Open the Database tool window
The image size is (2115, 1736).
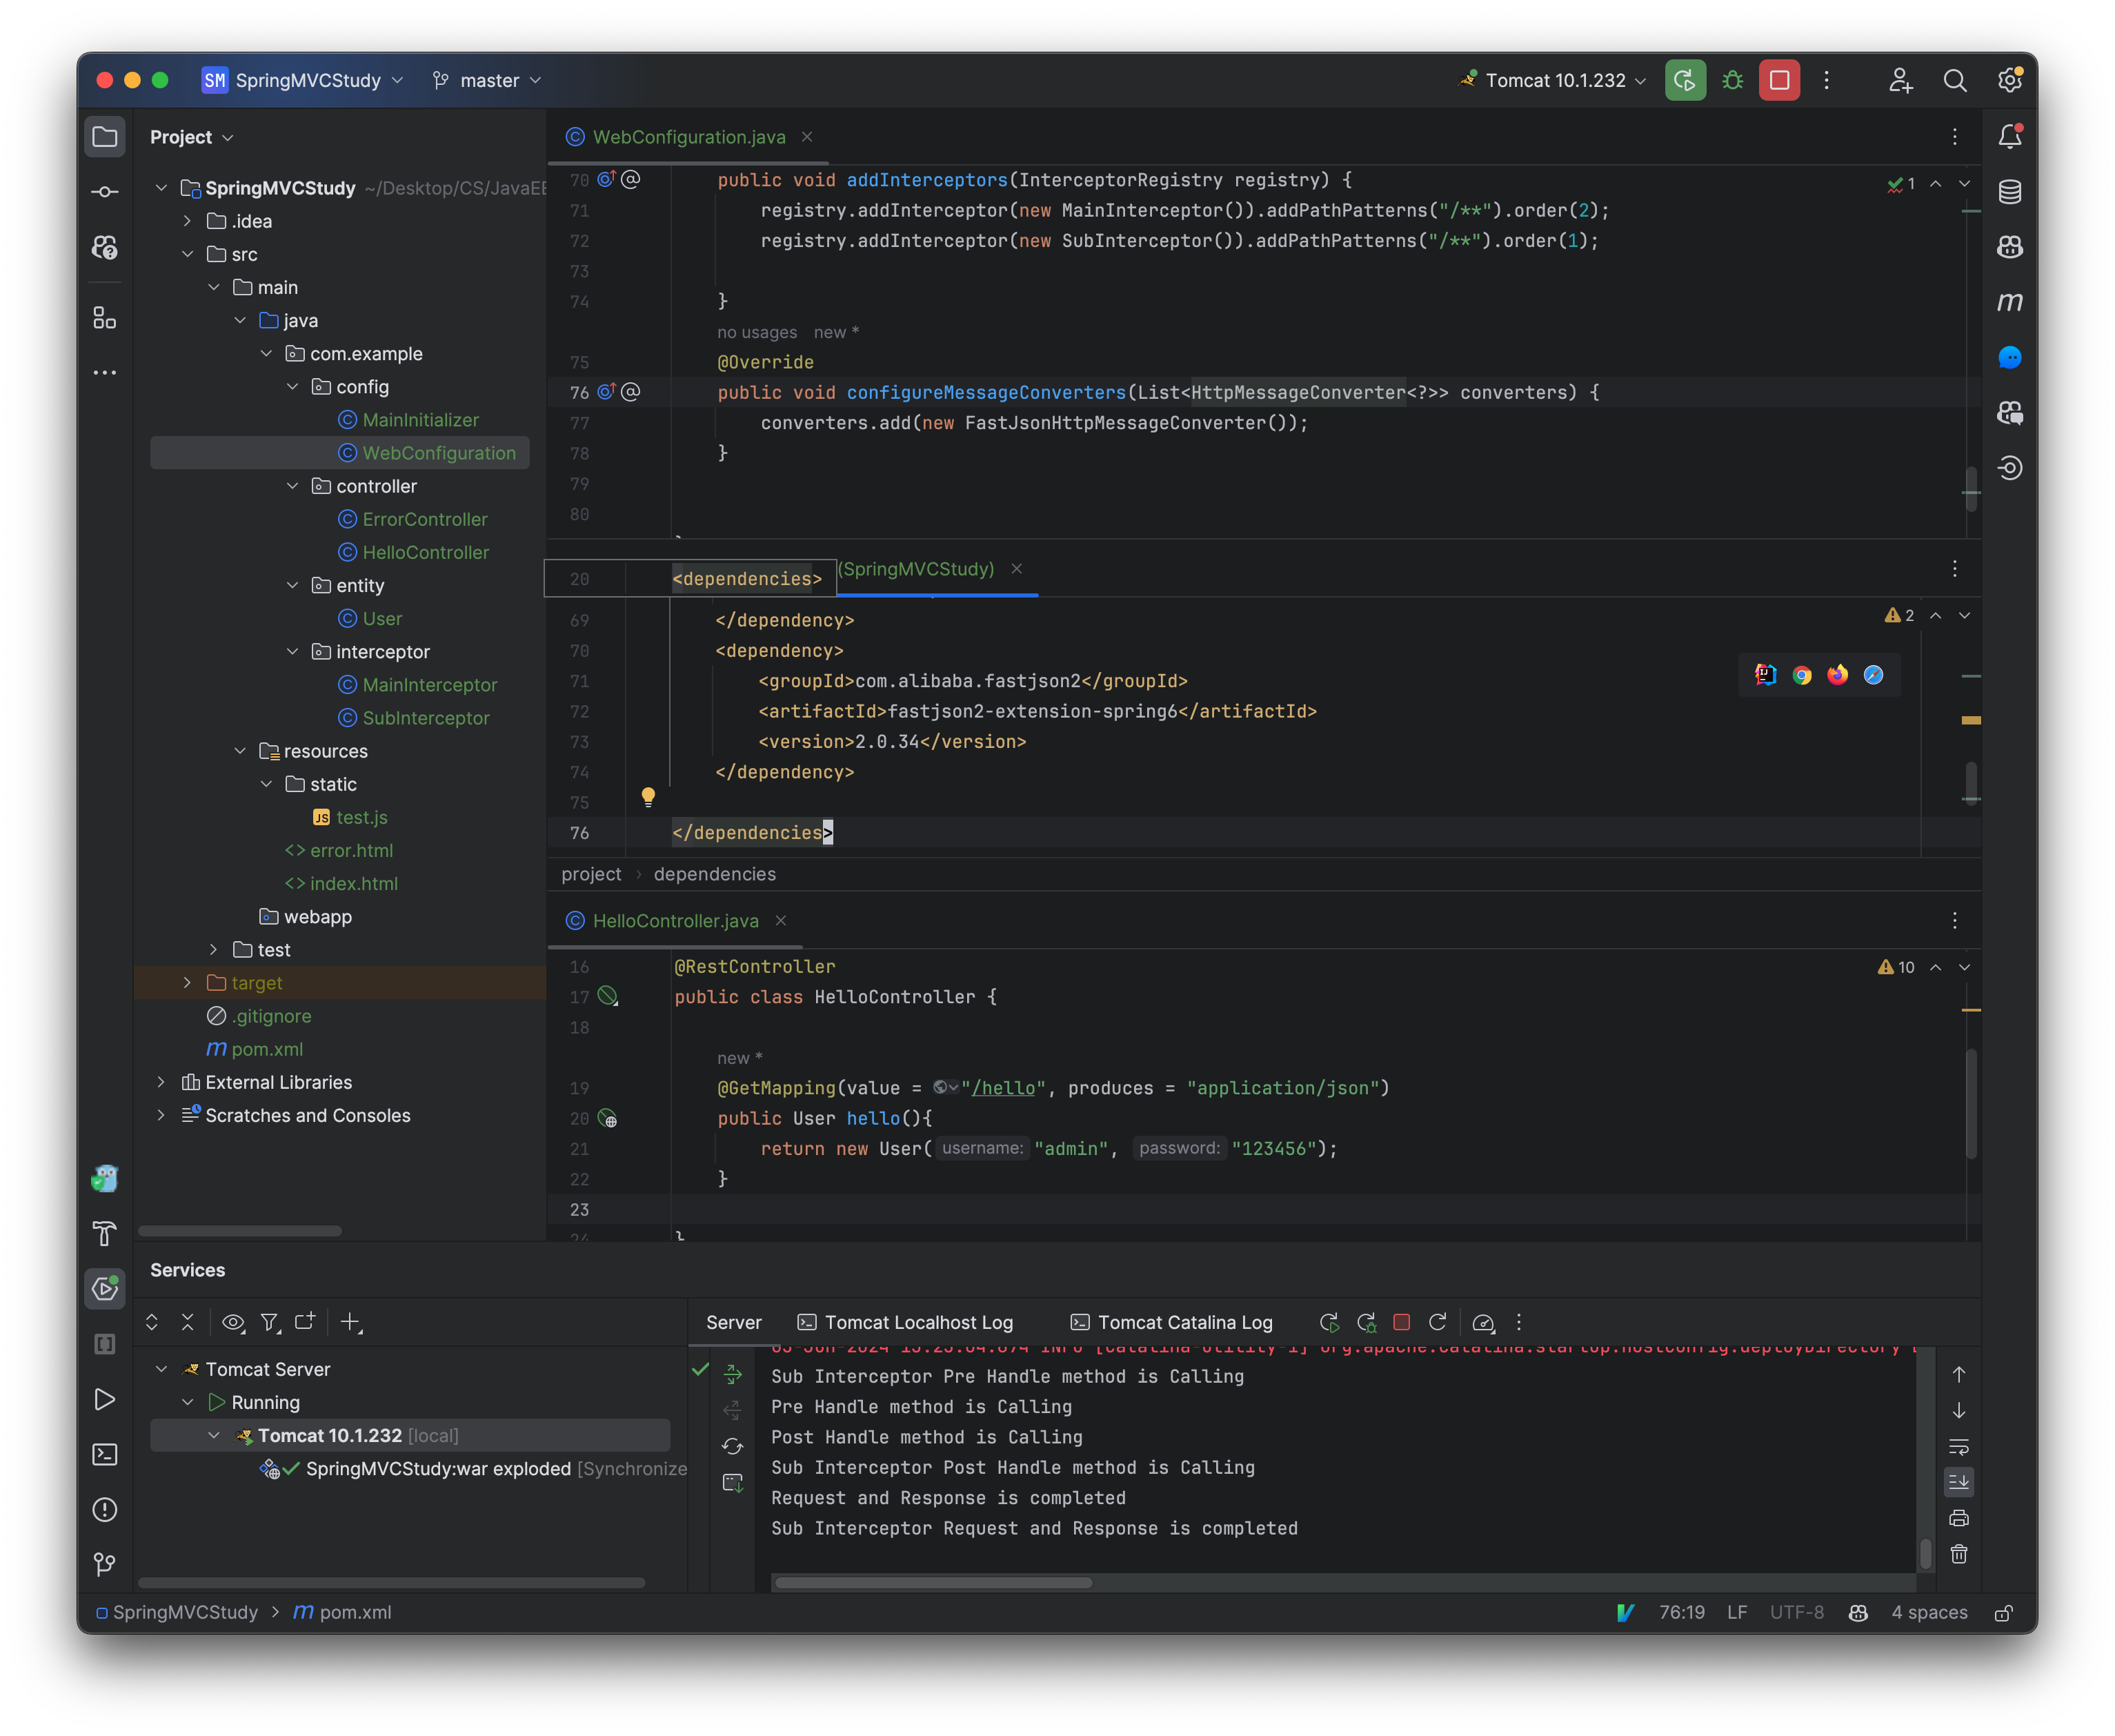click(x=2010, y=191)
